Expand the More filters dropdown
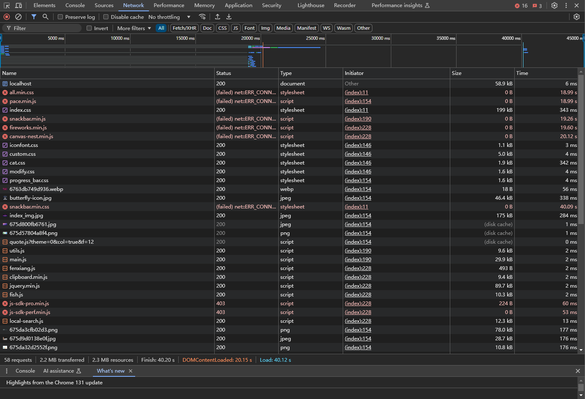 tap(134, 28)
